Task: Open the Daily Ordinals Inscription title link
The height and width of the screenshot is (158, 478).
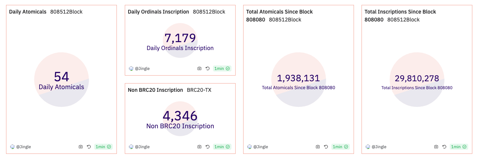Action: (158, 12)
